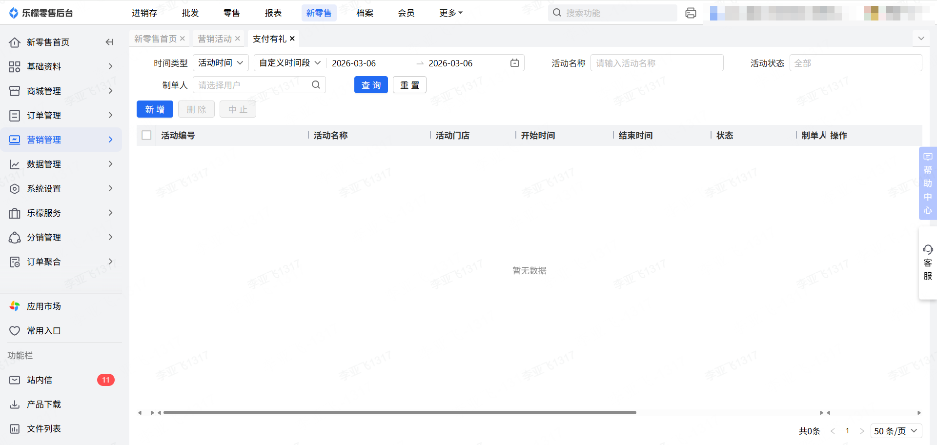The width and height of the screenshot is (937, 445).
Task: Close the 营销活动 tab
Action: (238, 39)
